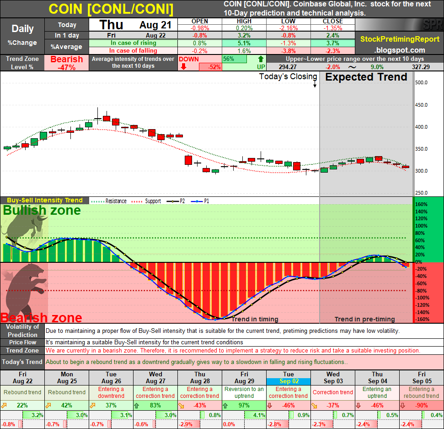Click the .blogspot.com link text
The height and width of the screenshot is (429, 444).
click(400, 50)
